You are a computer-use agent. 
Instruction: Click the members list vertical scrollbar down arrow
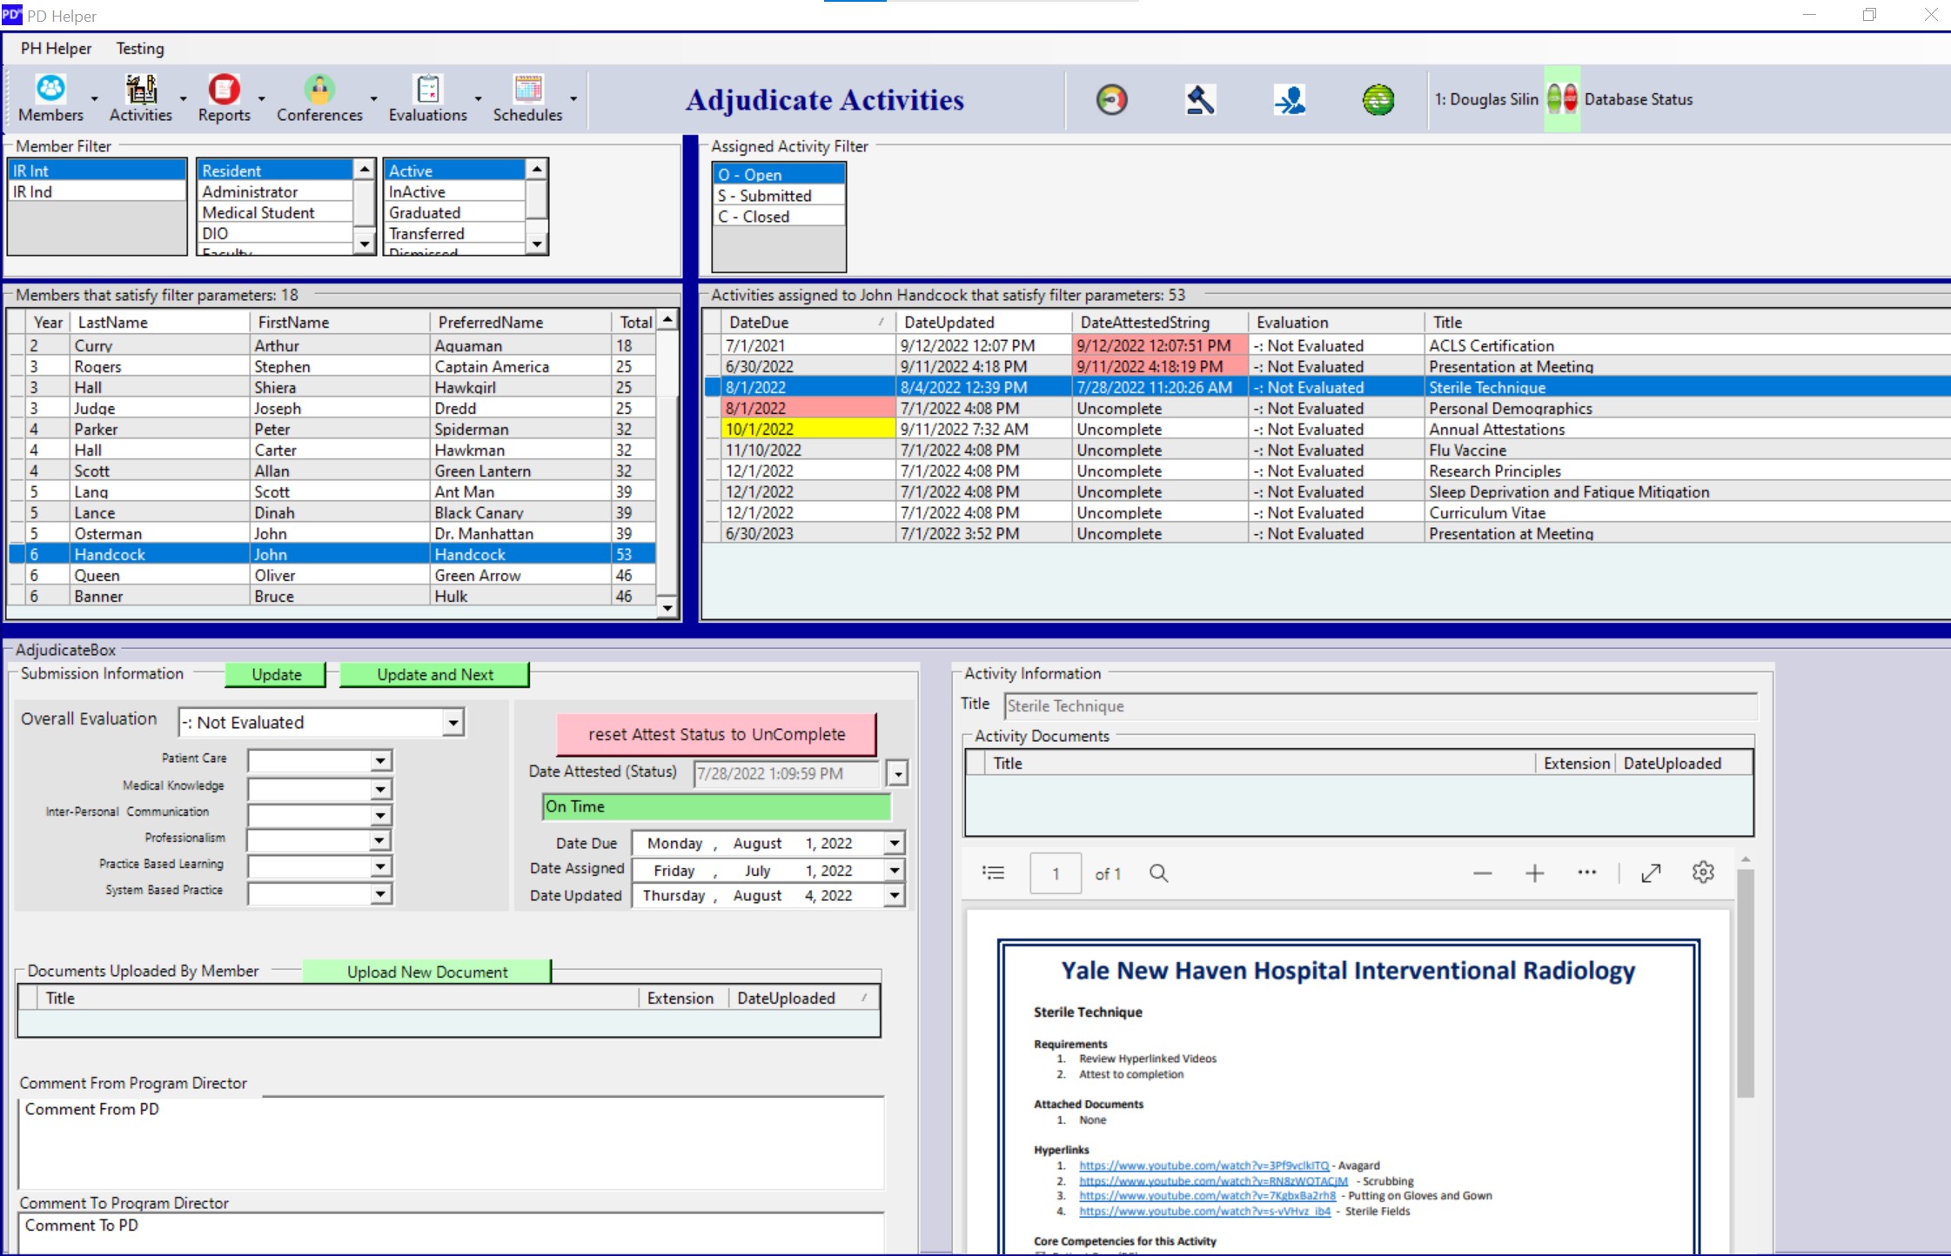coord(667,608)
